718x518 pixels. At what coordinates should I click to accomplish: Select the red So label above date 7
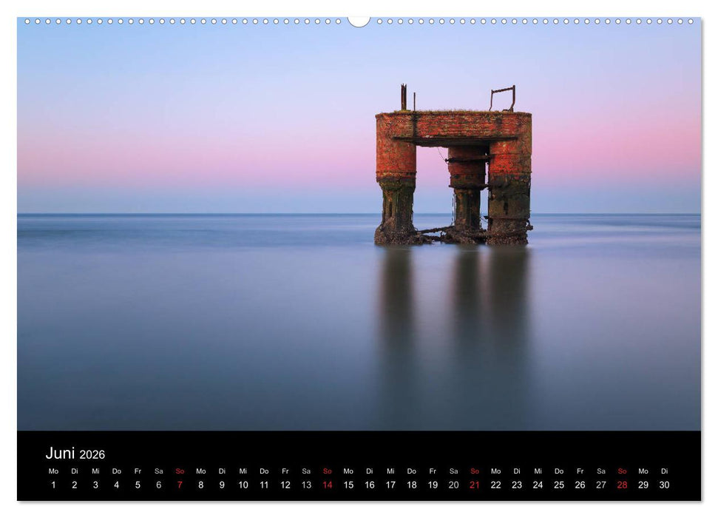pos(178,471)
